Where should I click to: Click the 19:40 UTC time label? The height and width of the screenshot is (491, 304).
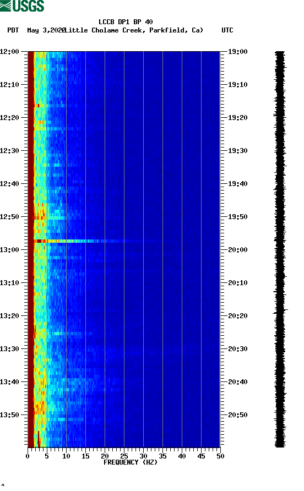click(x=237, y=184)
